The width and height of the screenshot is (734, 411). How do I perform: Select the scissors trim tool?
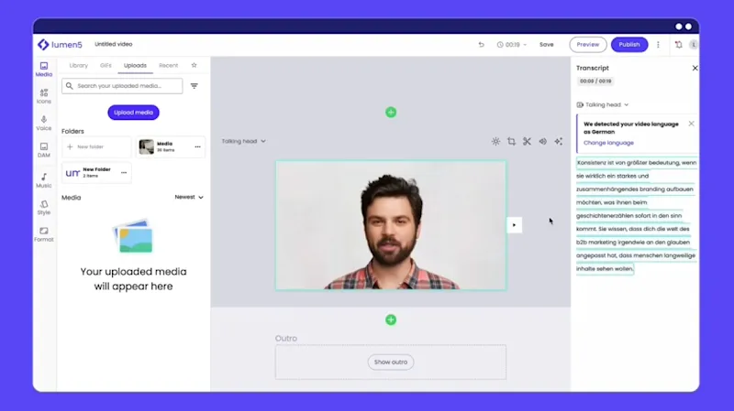[527, 141]
